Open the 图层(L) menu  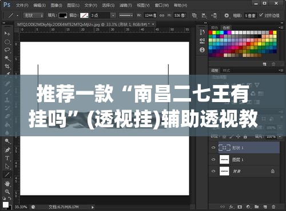73,5
